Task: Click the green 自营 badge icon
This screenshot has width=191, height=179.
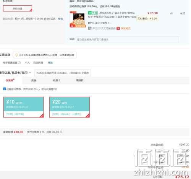Action: pyautogui.click(x=93, y=13)
